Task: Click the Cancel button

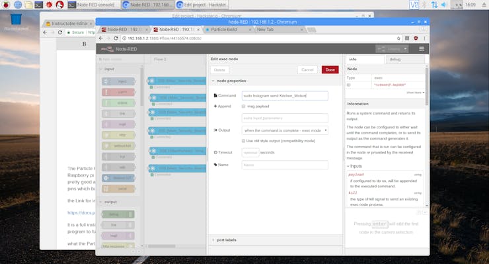Action: click(x=307, y=69)
